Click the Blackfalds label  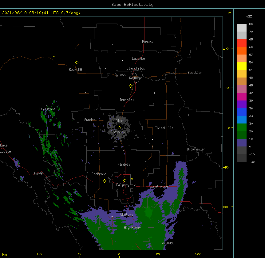point(136,68)
